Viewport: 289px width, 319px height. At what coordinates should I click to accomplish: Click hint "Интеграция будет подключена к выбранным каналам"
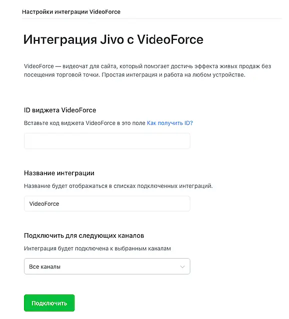(x=97, y=249)
